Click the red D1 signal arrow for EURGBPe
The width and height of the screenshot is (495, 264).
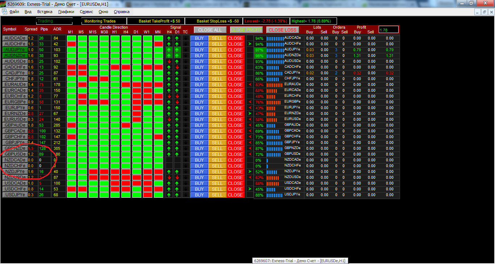point(177,102)
